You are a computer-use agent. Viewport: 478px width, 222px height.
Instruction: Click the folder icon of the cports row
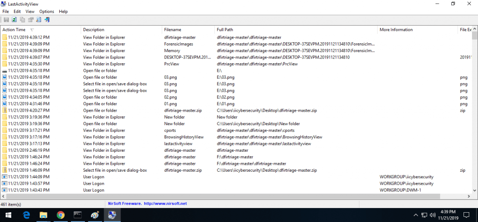[x=5, y=130]
